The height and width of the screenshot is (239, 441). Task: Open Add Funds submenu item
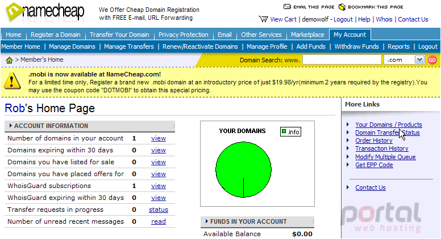tap(311, 46)
